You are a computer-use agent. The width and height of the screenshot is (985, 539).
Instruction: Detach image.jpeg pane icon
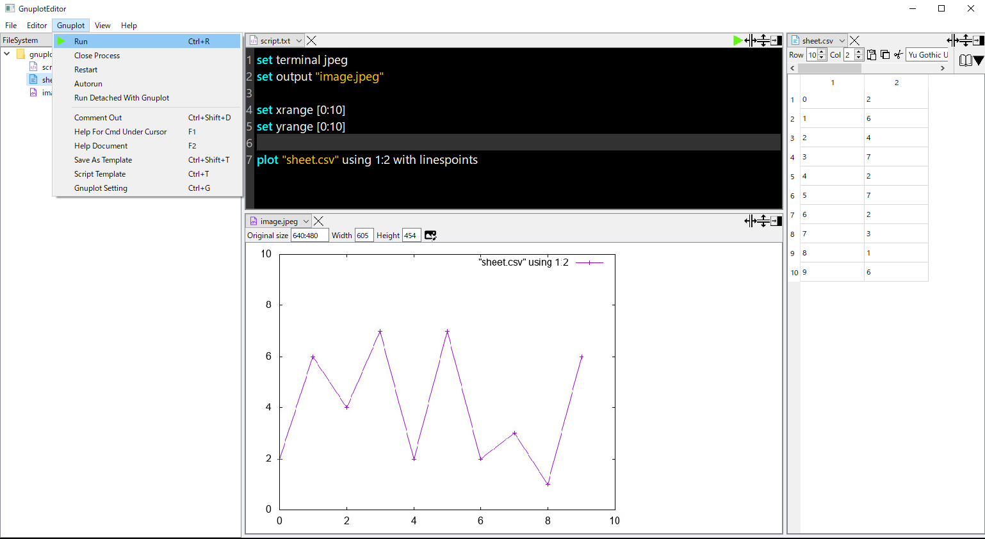[x=776, y=221]
